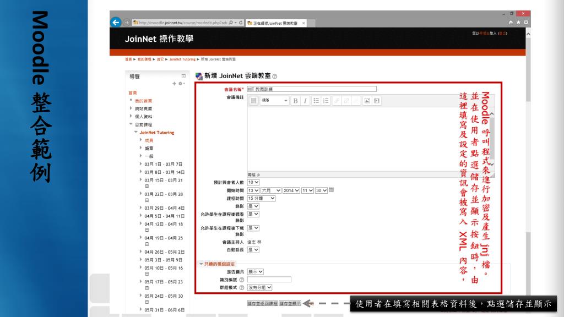Open the paragraph format dropdown 段落

click(x=274, y=101)
